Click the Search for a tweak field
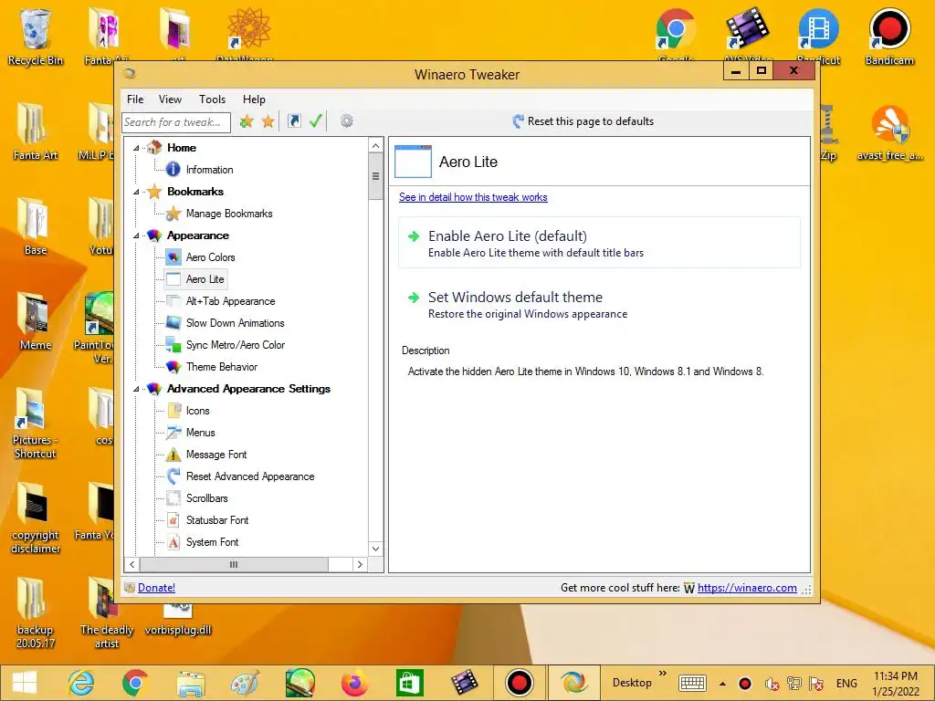Image resolution: width=935 pixels, height=701 pixels. pos(176,121)
